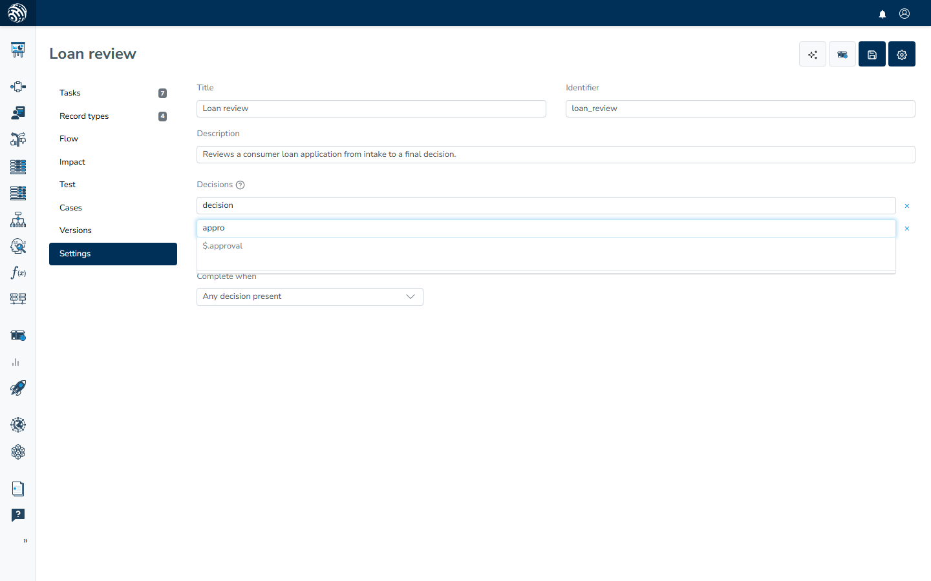Click the app logo in top-left corner
Image resolution: width=931 pixels, height=581 pixels.
17,13
